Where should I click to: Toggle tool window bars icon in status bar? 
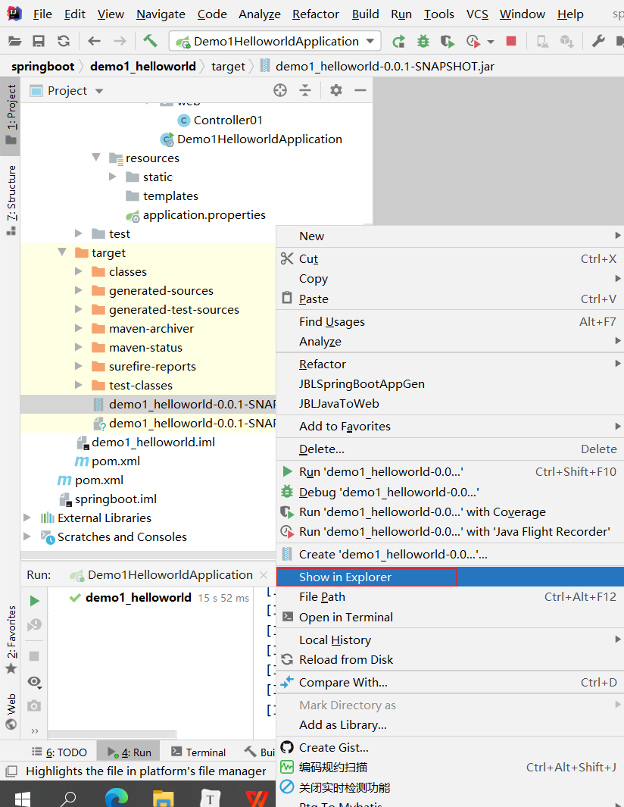coord(11,771)
